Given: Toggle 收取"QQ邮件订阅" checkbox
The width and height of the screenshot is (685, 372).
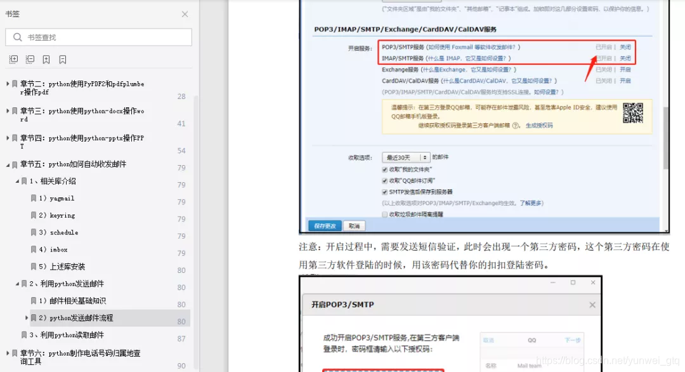Looking at the screenshot, I should click(385, 180).
